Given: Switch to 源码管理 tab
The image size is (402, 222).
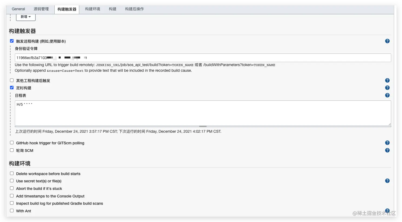Looking at the screenshot, I should pyautogui.click(x=41, y=9).
